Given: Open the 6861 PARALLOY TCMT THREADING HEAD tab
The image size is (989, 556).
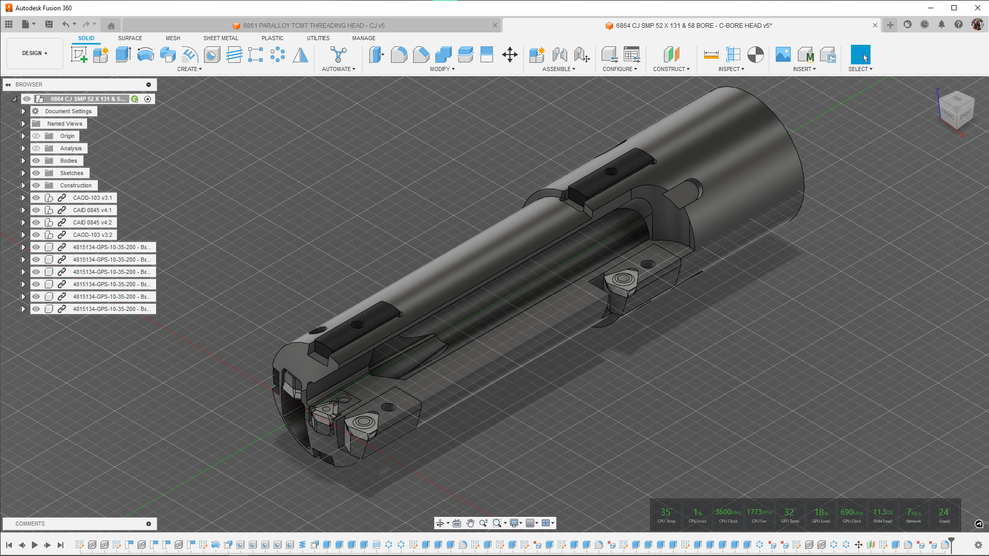Looking at the screenshot, I should [313, 25].
